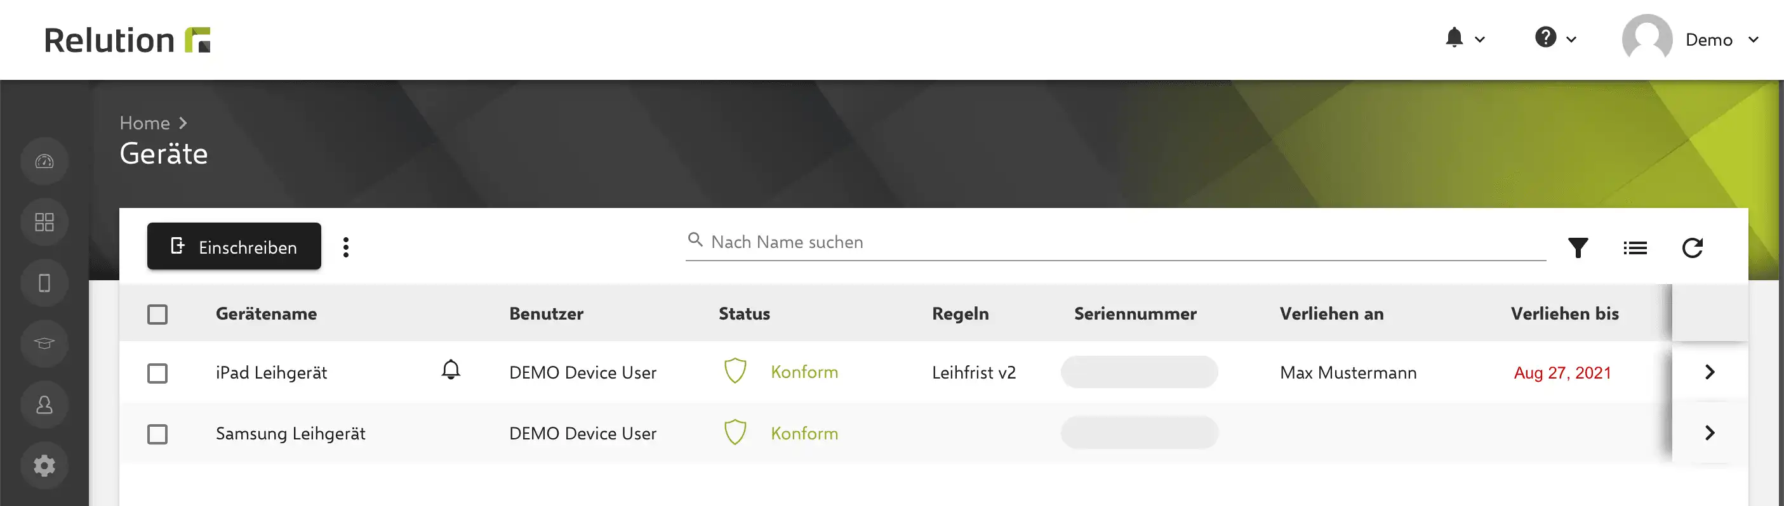
Task: Click the Konform text in Samsung row
Action: tap(804, 434)
